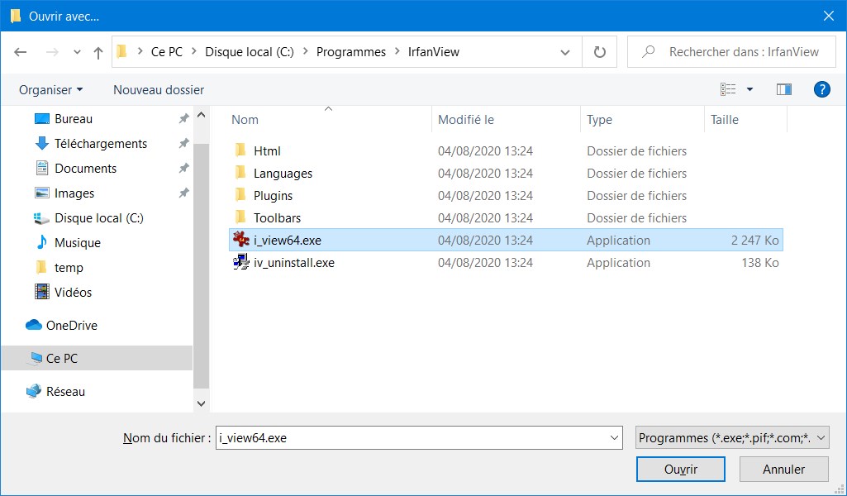
Task: Open Documents in the sidebar
Action: (x=85, y=169)
